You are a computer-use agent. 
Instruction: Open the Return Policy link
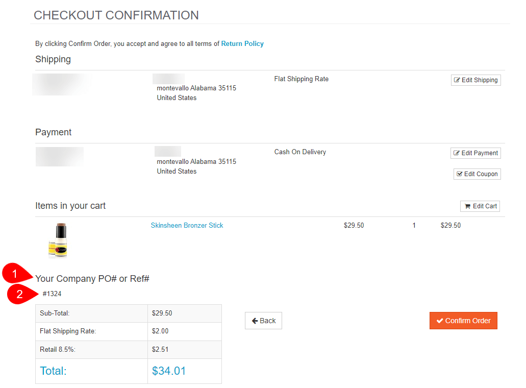(242, 44)
